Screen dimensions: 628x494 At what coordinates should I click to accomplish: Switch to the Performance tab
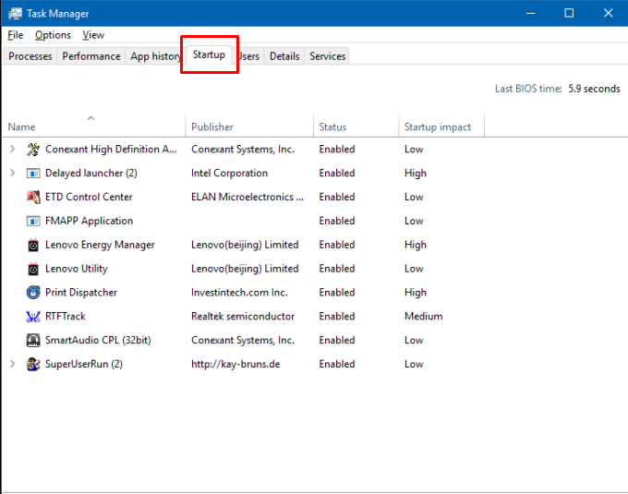pos(91,56)
